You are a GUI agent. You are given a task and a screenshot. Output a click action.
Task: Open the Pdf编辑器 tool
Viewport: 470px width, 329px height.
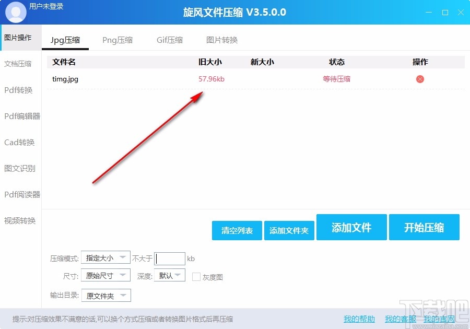coord(21,116)
